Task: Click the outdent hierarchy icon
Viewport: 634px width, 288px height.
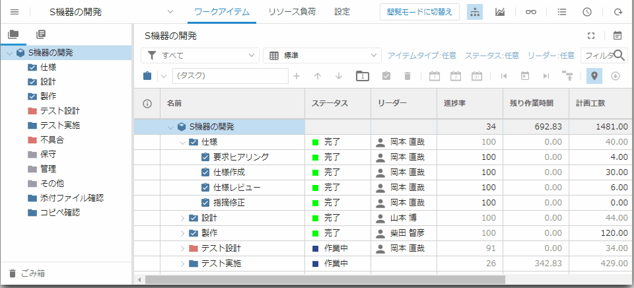Action: (x=567, y=76)
